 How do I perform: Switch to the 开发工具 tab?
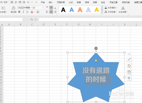pos(113,2)
